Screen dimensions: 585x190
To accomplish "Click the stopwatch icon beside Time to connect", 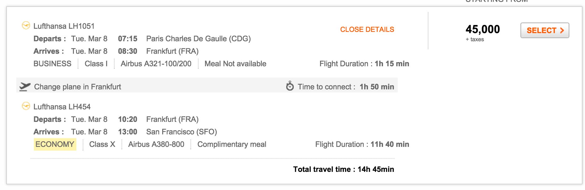I will tap(290, 86).
